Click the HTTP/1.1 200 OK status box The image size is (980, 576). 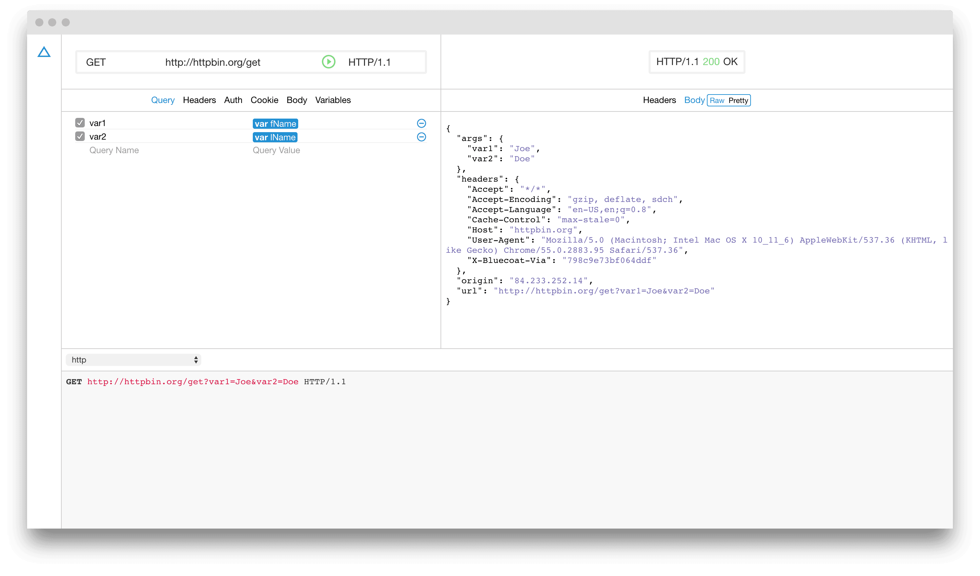696,61
